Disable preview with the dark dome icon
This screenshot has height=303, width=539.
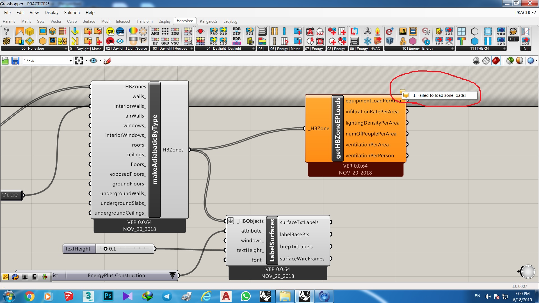[x=476, y=61]
